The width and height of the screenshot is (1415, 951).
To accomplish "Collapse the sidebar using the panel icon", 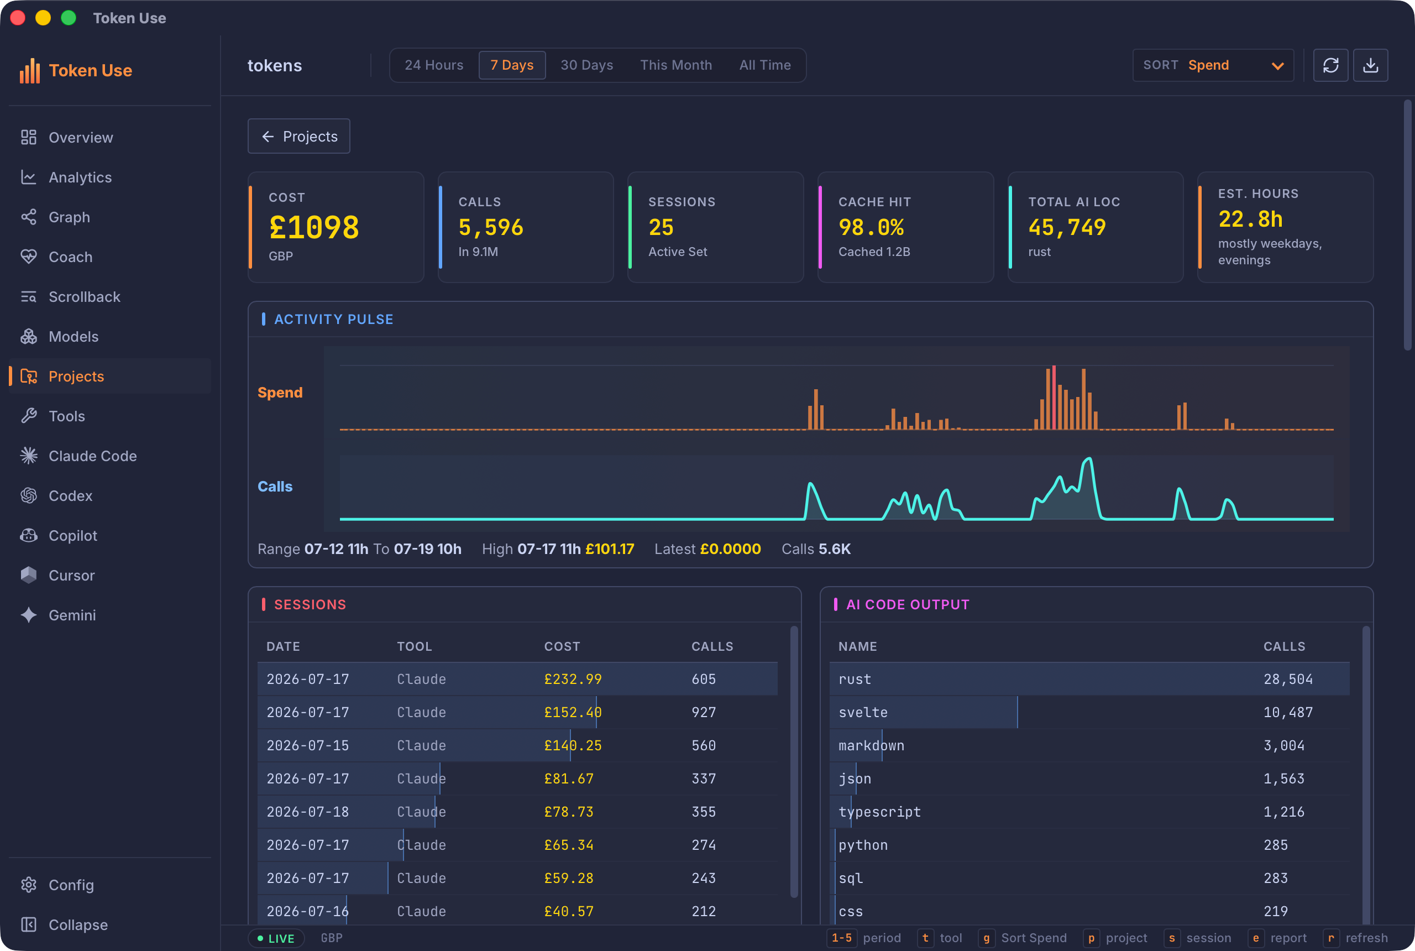I will (x=29, y=924).
